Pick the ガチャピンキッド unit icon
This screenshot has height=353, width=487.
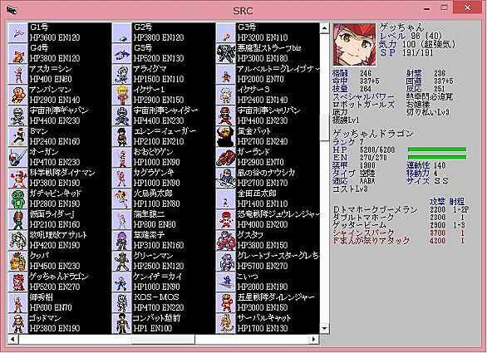click(17, 199)
